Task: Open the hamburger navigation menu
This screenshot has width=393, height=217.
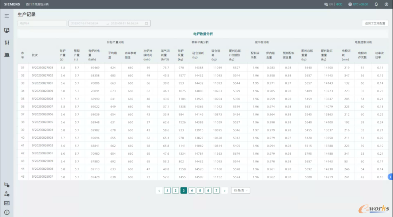Action: click(x=7, y=16)
